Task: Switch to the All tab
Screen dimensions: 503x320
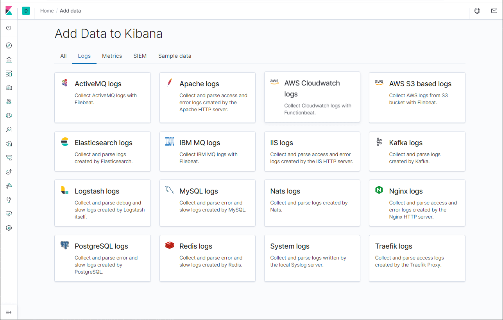Action: click(x=63, y=56)
